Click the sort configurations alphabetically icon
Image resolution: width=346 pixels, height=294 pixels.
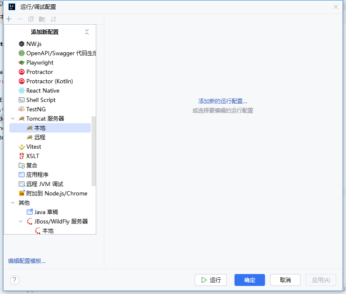[x=53, y=19]
